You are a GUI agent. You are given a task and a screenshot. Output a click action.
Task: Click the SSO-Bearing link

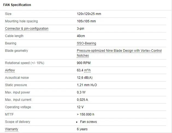pyautogui.click(x=86, y=43)
